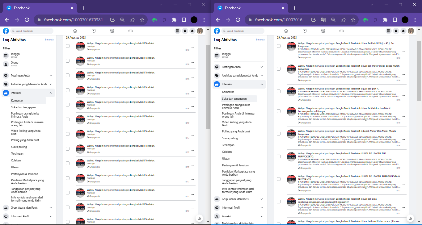
Task: Show notifications bell in right window
Action: coord(403,31)
